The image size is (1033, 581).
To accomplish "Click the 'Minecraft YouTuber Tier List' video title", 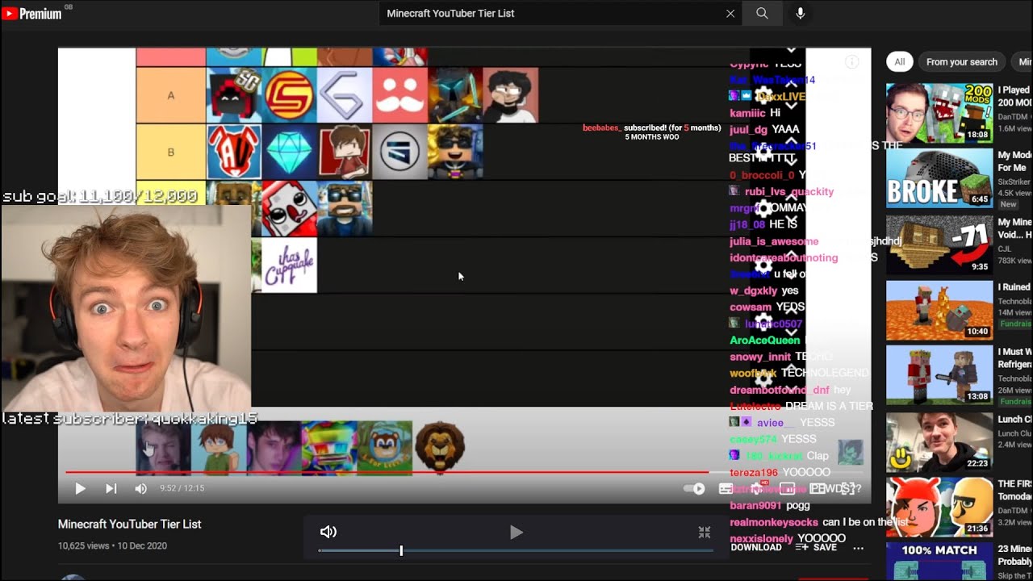I will click(x=129, y=525).
